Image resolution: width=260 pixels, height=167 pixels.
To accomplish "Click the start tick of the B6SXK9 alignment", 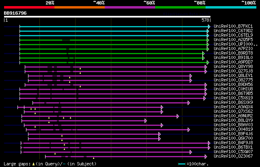I will point(33,103).
